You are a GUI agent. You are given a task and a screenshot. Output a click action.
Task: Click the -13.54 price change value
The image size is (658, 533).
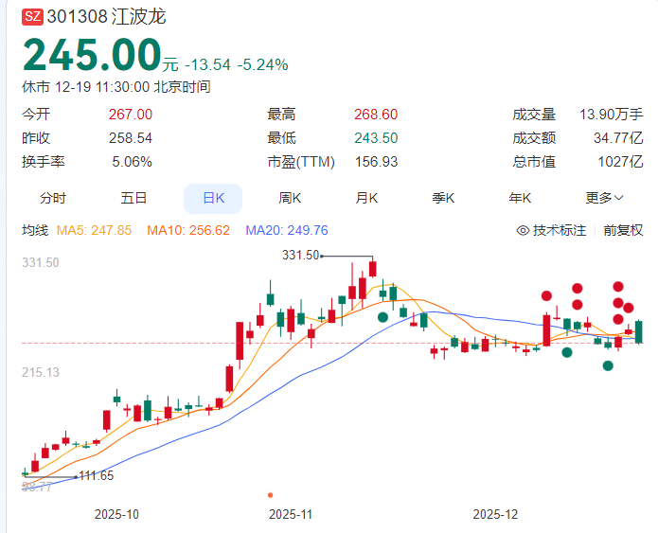207,65
